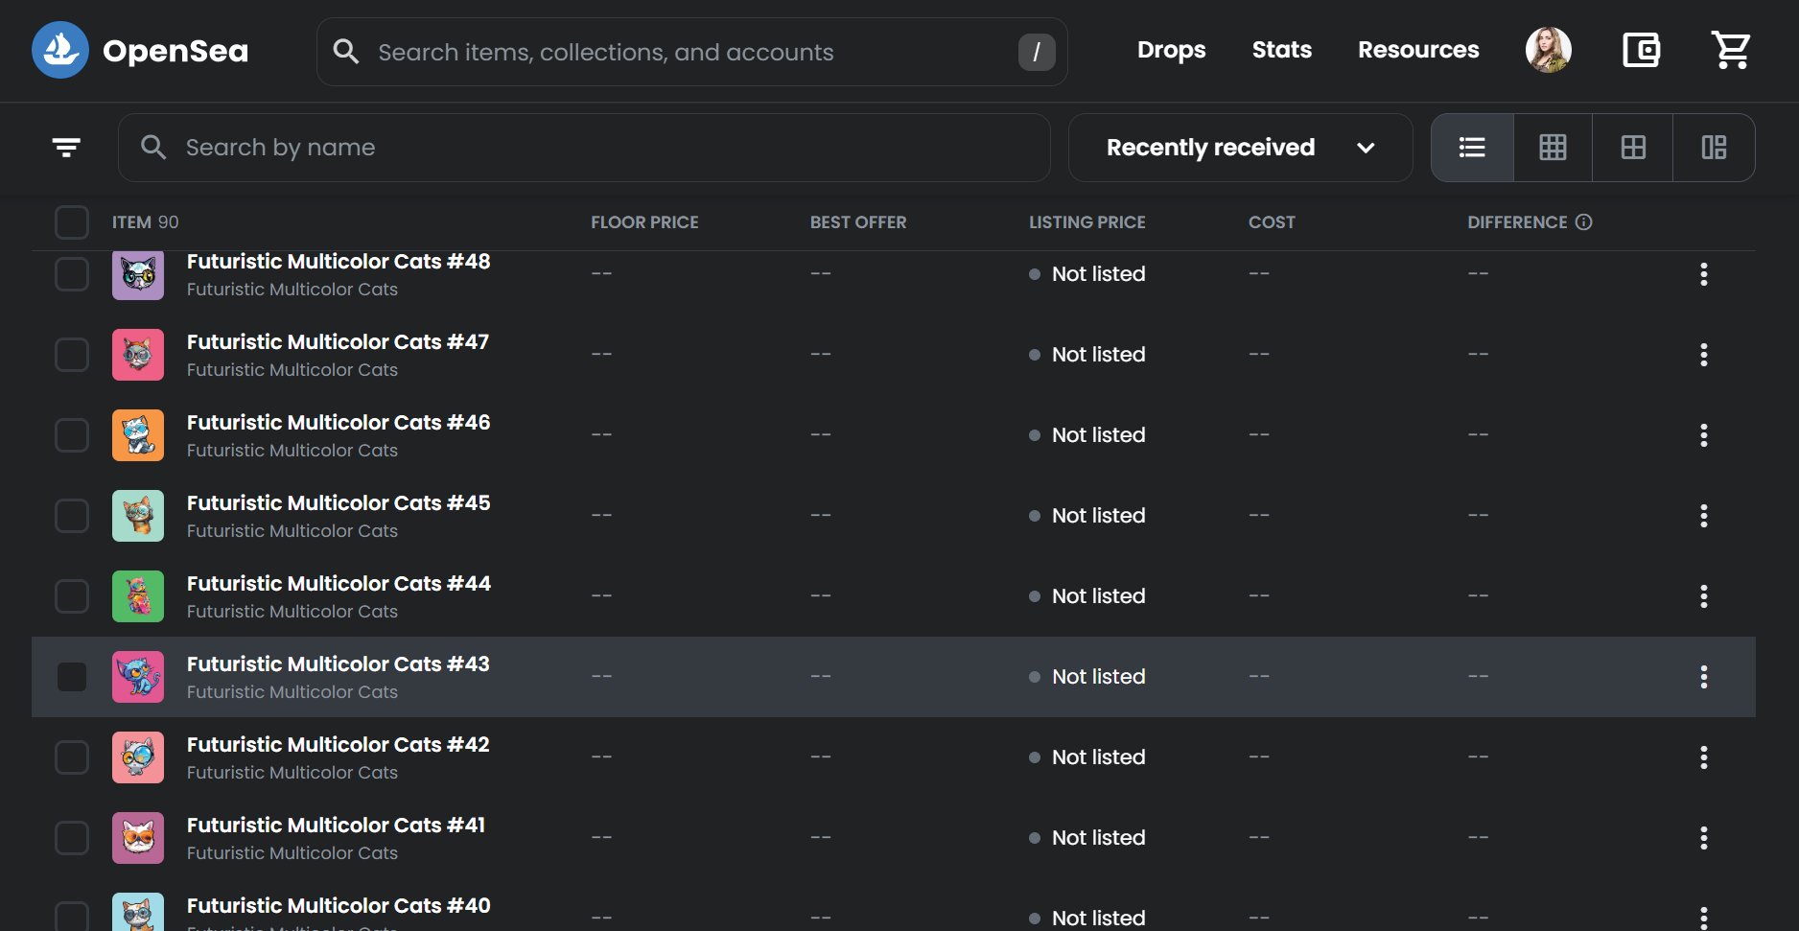
Task: Check the box for Cats #42
Action: tap(72, 757)
